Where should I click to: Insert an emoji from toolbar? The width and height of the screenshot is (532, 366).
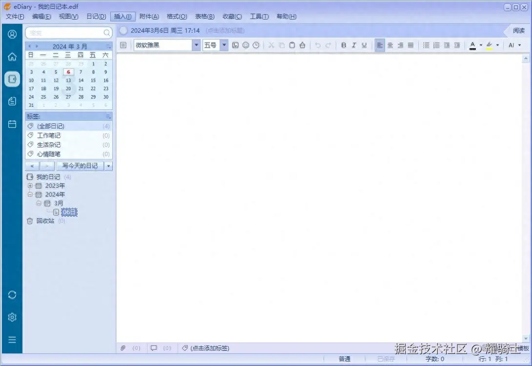coord(246,45)
